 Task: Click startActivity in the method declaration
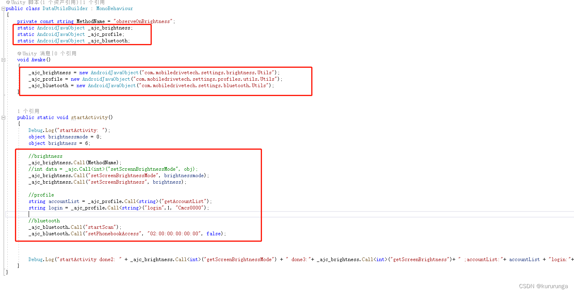(90, 117)
